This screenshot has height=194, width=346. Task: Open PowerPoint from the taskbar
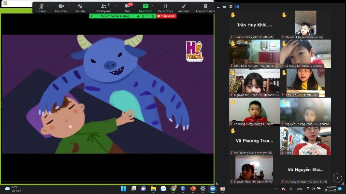coord(193,189)
